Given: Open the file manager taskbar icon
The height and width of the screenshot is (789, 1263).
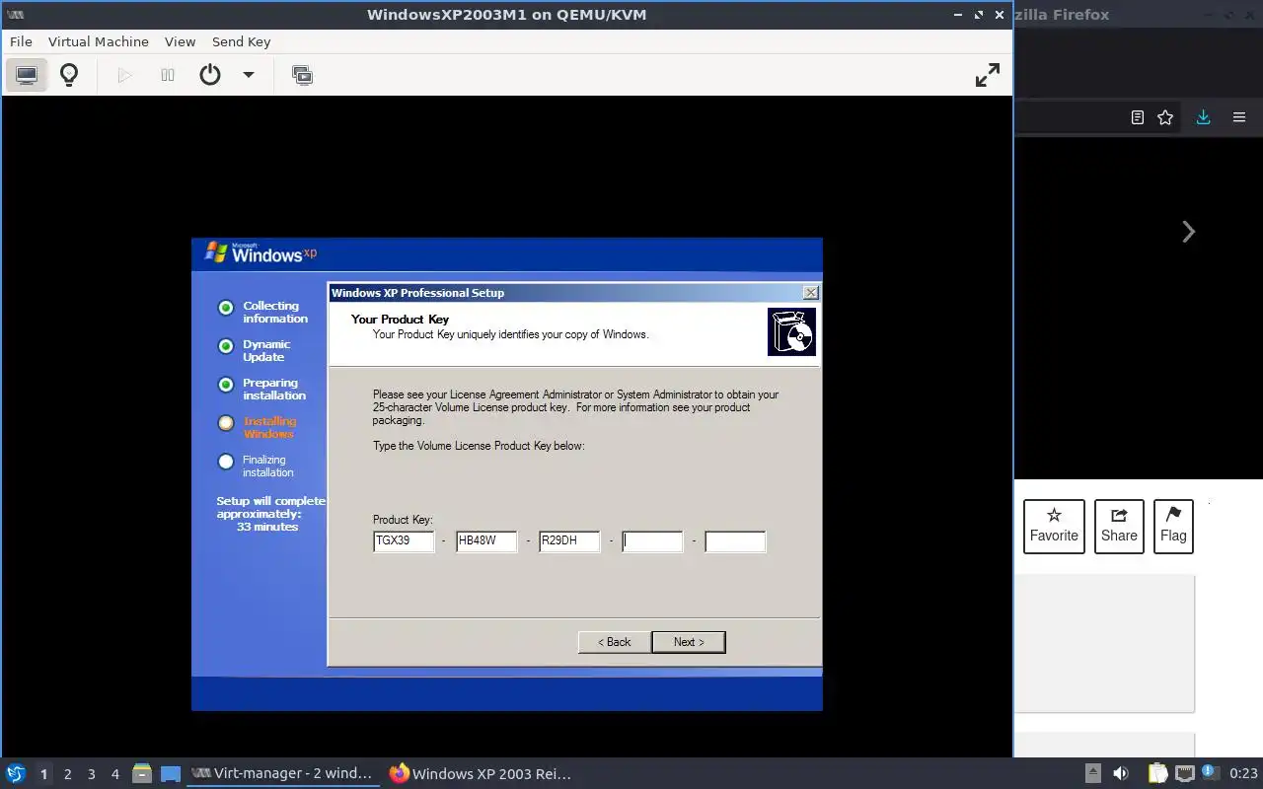Looking at the screenshot, I should [142, 773].
